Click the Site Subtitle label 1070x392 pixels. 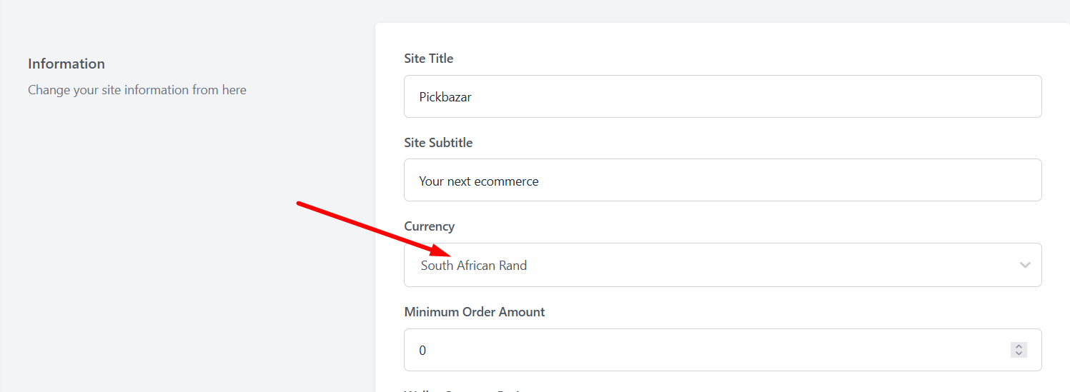[438, 143]
